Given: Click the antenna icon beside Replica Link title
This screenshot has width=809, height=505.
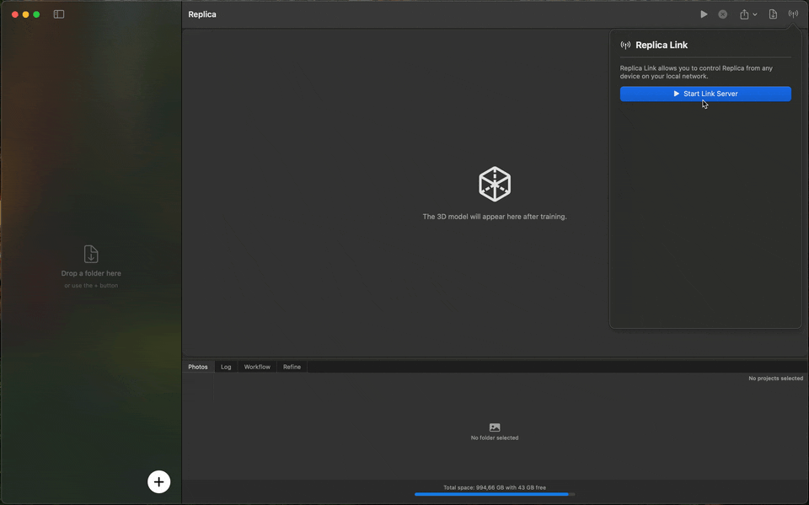Looking at the screenshot, I should pyautogui.click(x=624, y=45).
